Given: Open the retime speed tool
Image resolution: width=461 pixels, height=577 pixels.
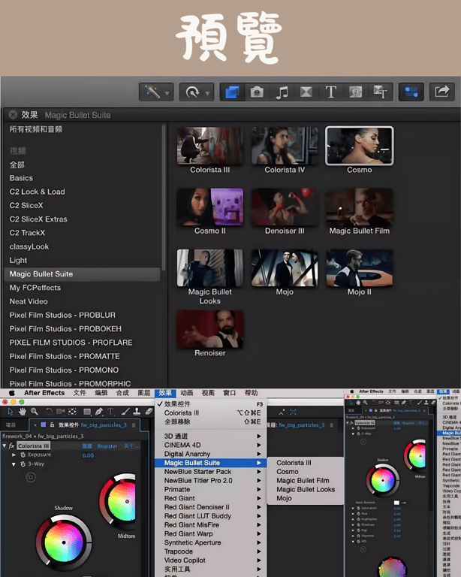Looking at the screenshot, I should [x=192, y=92].
